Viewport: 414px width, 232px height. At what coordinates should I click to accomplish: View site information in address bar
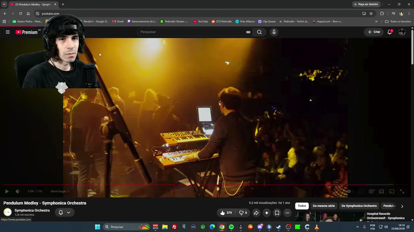click(x=38, y=14)
